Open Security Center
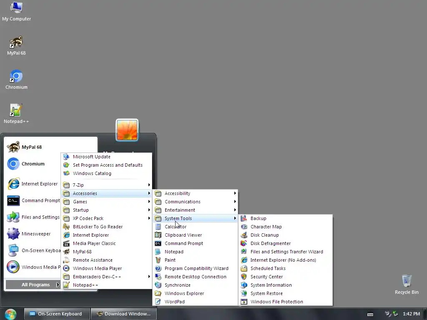Screen dimensions: 427x320 (x=286, y=277)
